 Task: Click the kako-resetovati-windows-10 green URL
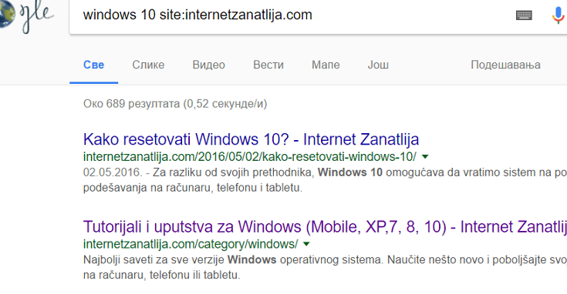click(x=249, y=156)
